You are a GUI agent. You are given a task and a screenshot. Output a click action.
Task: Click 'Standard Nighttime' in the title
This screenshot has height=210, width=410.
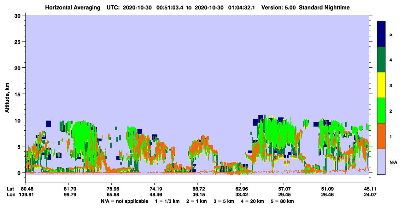point(324,8)
